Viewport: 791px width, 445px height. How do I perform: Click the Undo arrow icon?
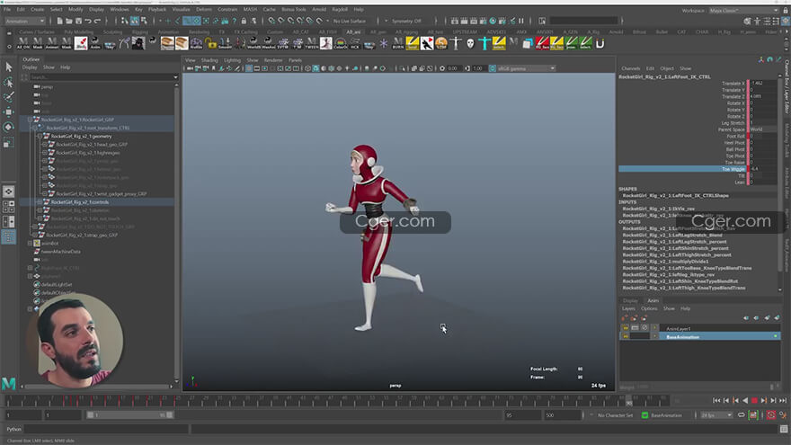[88, 22]
